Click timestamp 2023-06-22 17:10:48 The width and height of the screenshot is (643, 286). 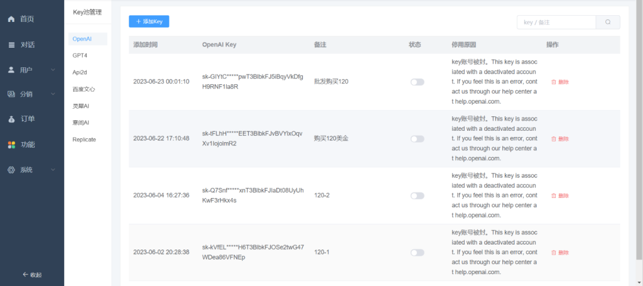[x=161, y=139]
